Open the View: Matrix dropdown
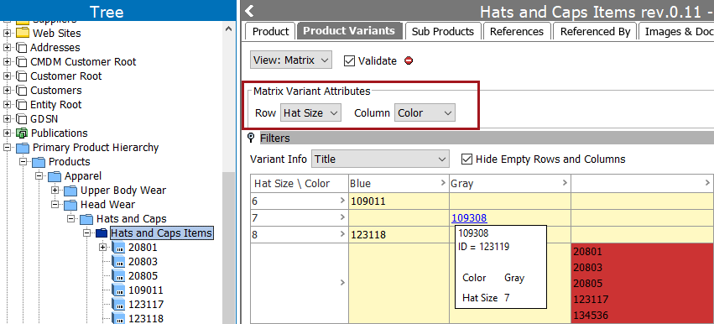This screenshot has height=324, width=714. click(x=291, y=60)
